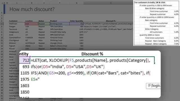The image size is (180, 101).
Task: Click the 'CANADA' location cell
Action: coord(29,38)
